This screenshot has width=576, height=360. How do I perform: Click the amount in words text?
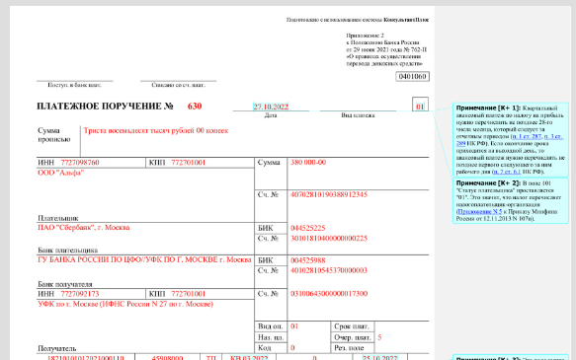(x=156, y=130)
